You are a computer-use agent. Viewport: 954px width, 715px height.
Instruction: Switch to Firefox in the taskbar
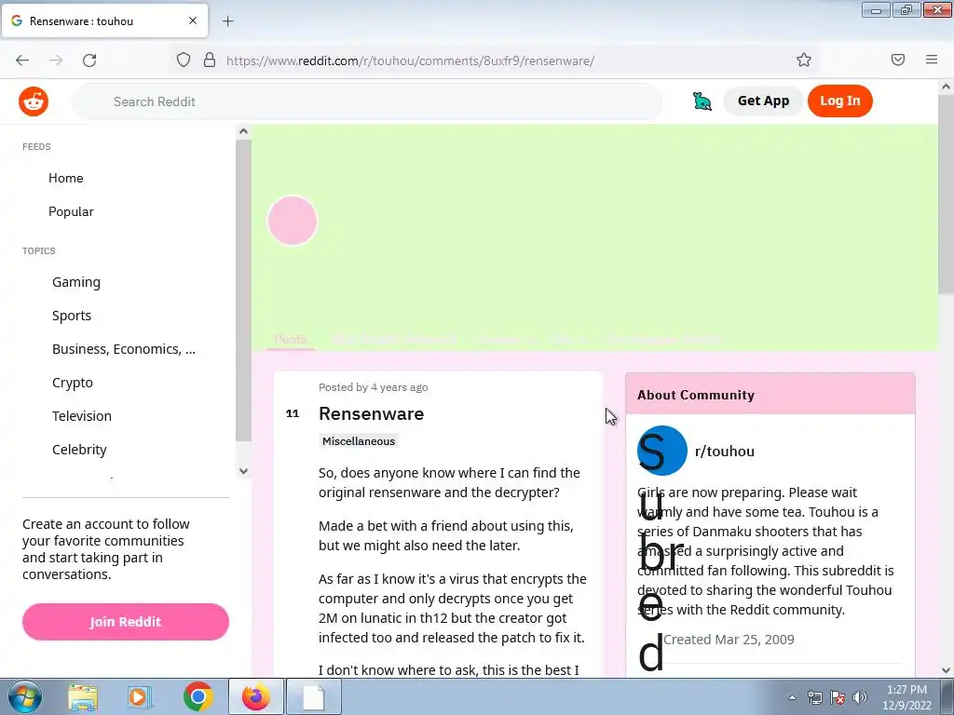point(256,696)
